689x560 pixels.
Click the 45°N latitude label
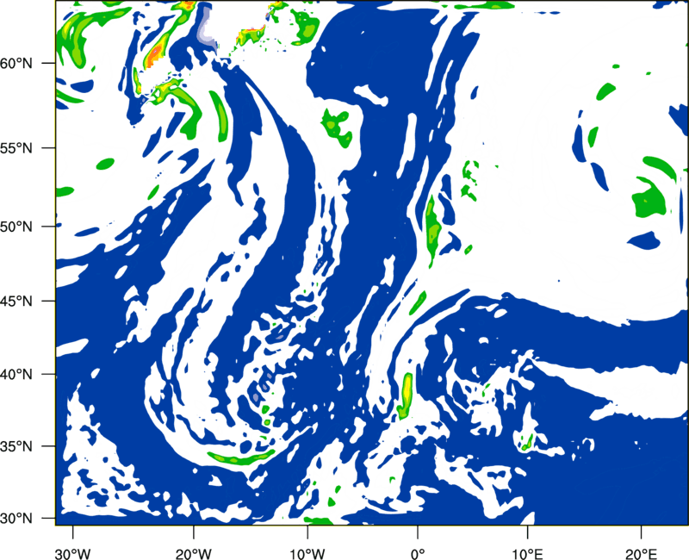coord(16,301)
